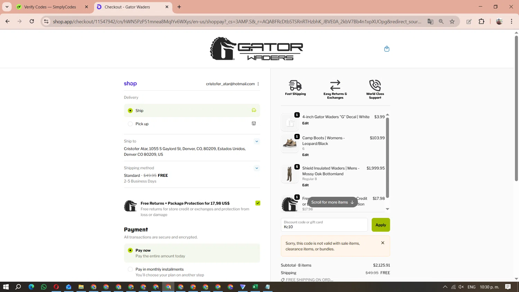Close the Checkout - Gator Waders tab
519x292 pixels.
tap(167, 7)
